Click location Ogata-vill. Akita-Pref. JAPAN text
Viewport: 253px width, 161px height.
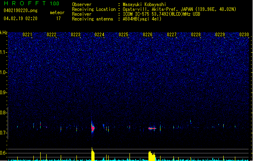(x=158, y=9)
